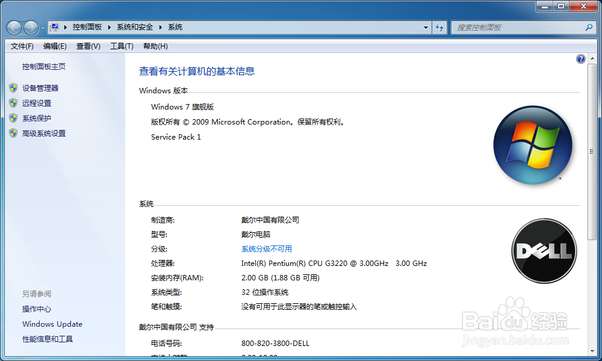Click the manufacturer value 戴尔中国有限公司
602x361 pixels.
(270, 220)
